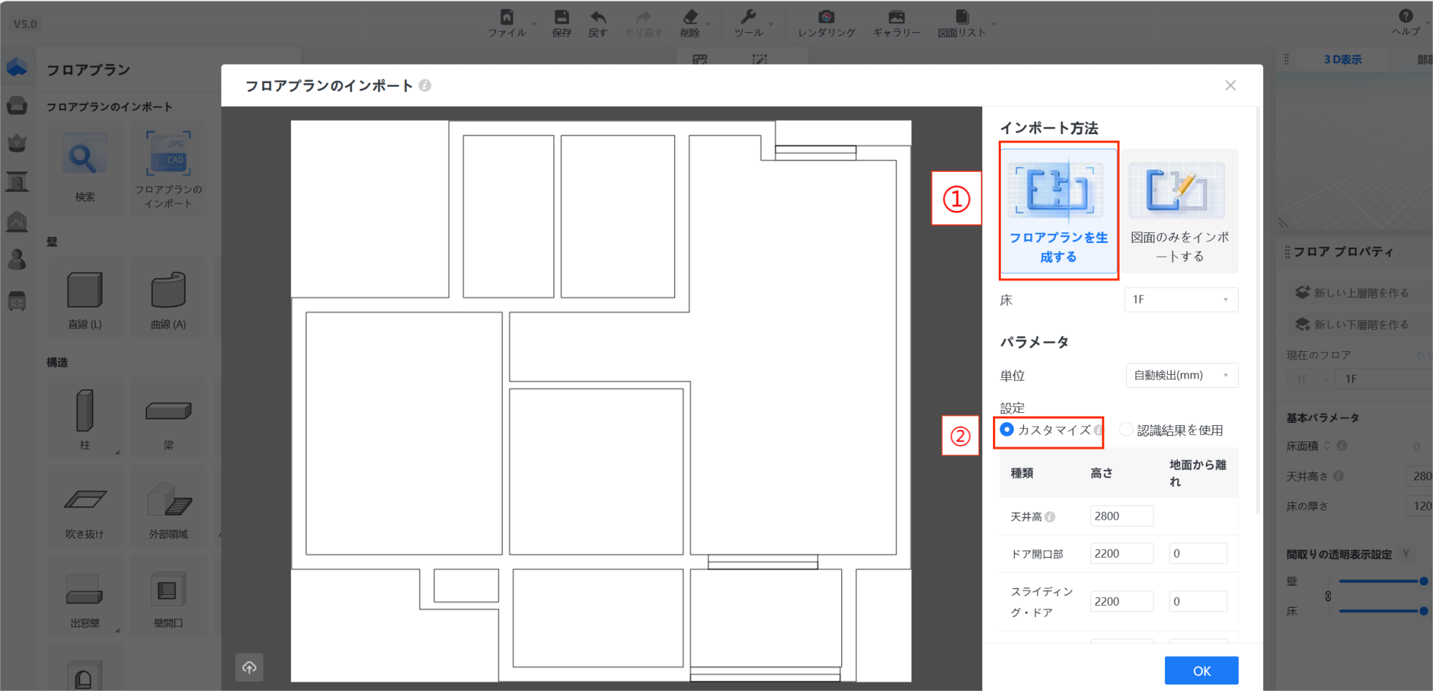This screenshot has width=1433, height=691.
Task: Click the 天井高 height input field
Action: pyautogui.click(x=1121, y=516)
